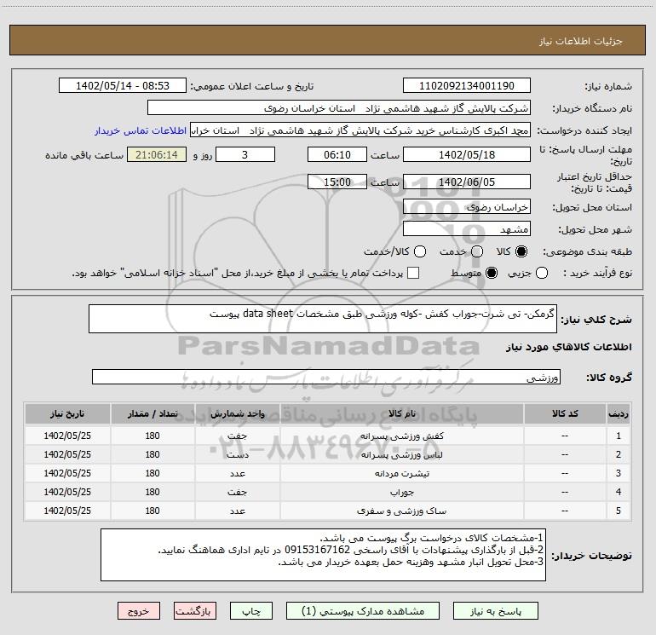The width and height of the screenshot is (656, 635).
Task: Select the متوسط purchase type radio
Action: tap(476, 274)
